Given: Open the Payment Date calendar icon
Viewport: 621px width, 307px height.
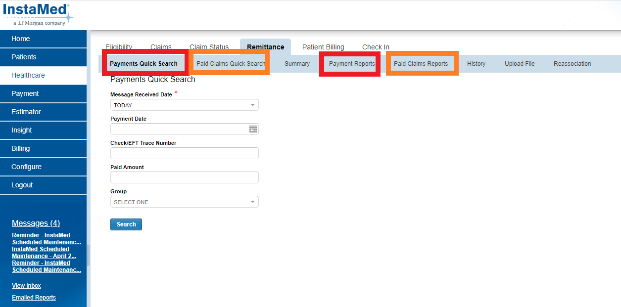Looking at the screenshot, I should click(x=253, y=129).
